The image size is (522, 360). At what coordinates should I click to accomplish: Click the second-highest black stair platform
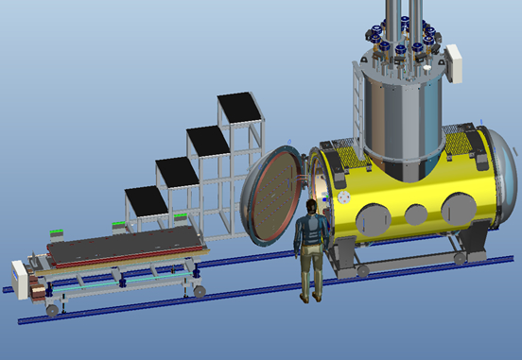click(x=208, y=141)
